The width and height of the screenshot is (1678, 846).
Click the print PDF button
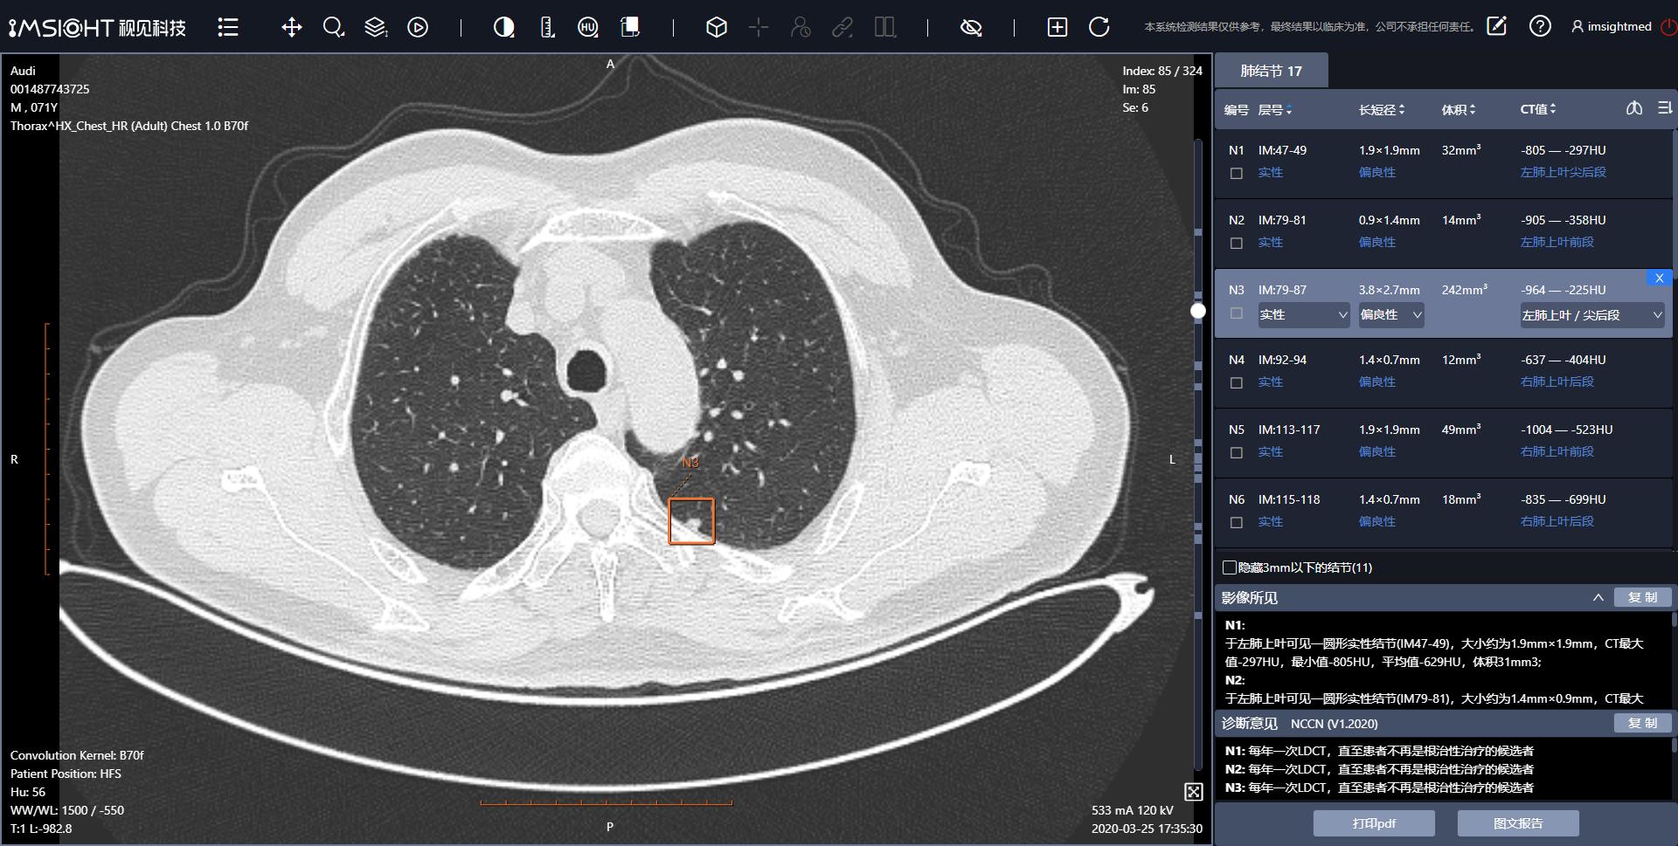(1374, 823)
